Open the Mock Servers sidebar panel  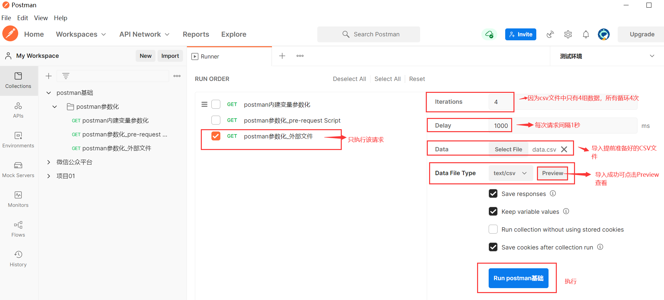click(18, 170)
